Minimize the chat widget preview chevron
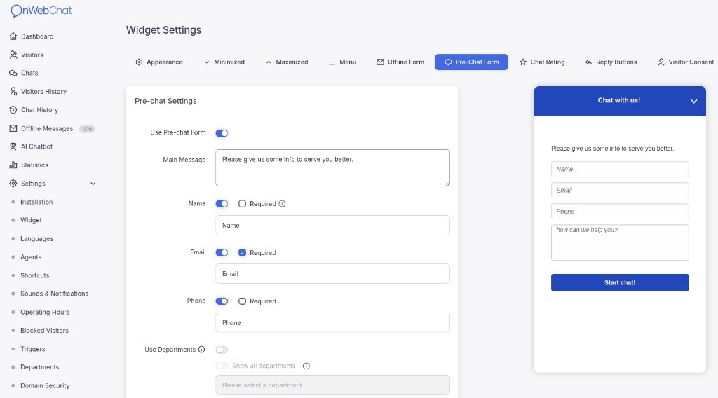 click(693, 101)
